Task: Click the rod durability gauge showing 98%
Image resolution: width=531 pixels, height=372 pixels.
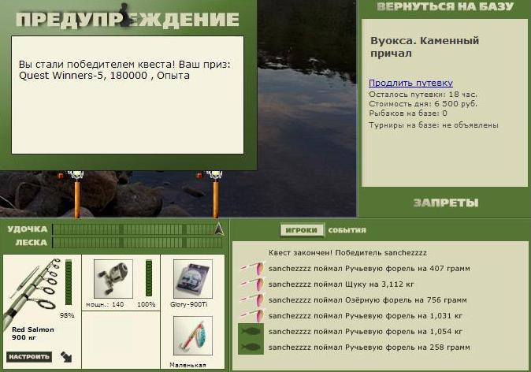Action: (x=69, y=283)
